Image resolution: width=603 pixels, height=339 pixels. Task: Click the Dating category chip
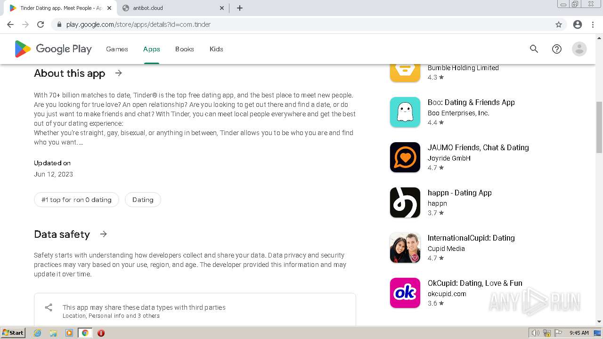[143, 200]
